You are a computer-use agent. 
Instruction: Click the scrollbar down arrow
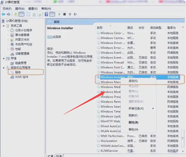click(x=183, y=151)
